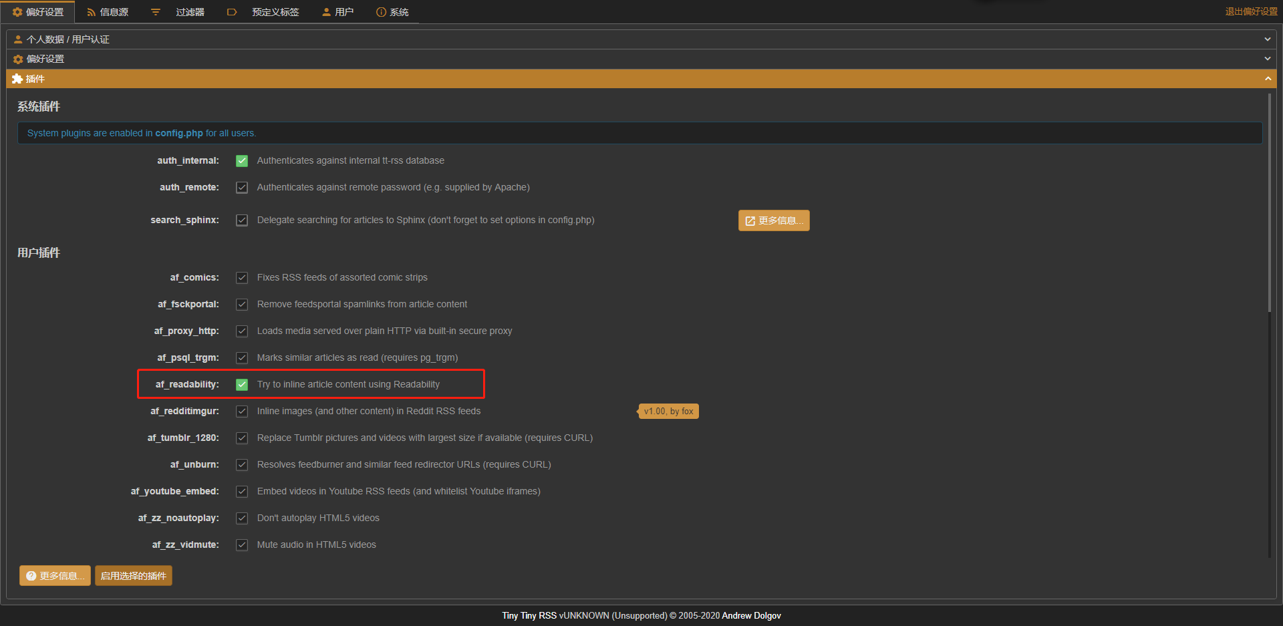Click the person icon in 个人数据 / 用户认证 header
Image resolution: width=1283 pixels, height=626 pixels.
coord(18,39)
